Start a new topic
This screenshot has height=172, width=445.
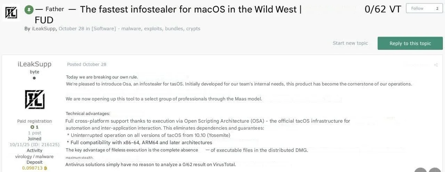350,43
